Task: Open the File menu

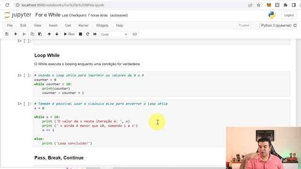Action: click(x=10, y=25)
